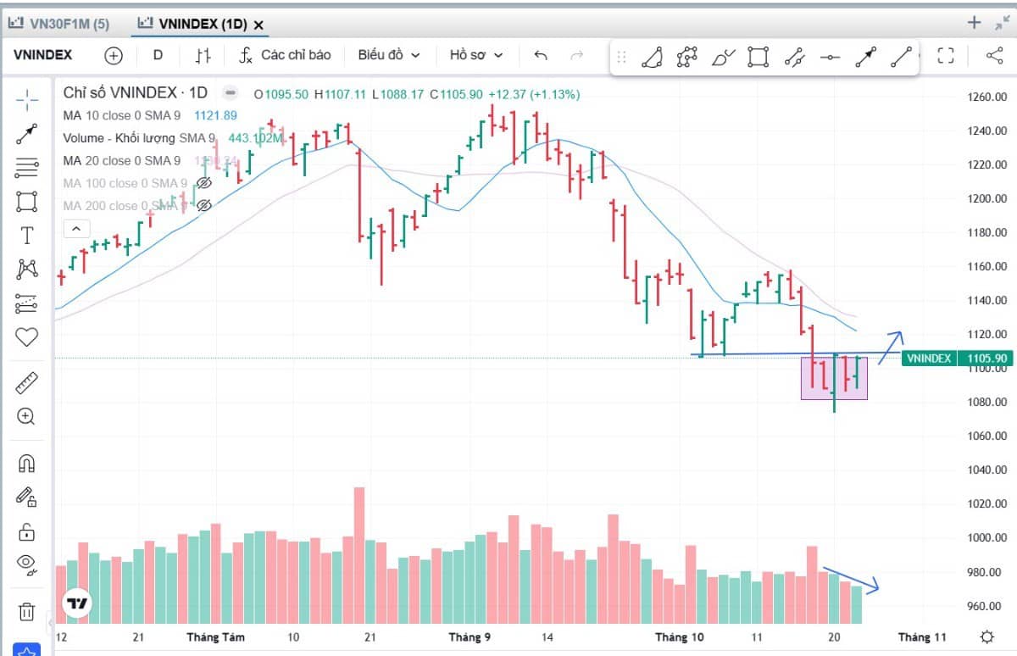The height and width of the screenshot is (656, 1017).
Task: Remove all drawings with the trash icon
Action: 27,611
